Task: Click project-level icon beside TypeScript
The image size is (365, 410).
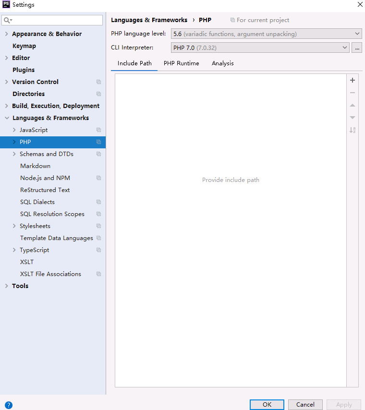Action: [98, 250]
